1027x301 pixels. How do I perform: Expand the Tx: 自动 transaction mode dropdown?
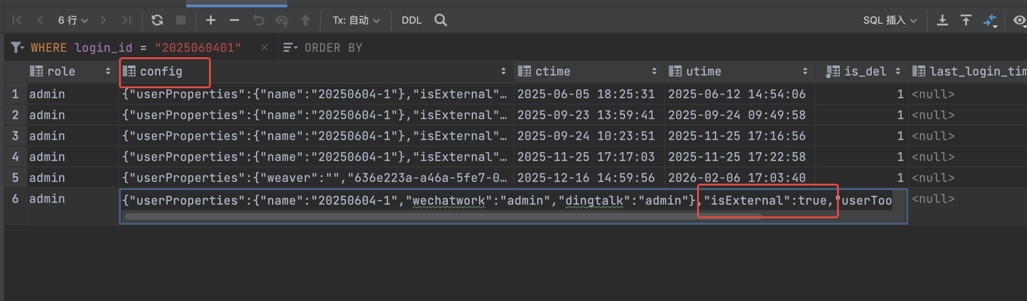tap(356, 20)
